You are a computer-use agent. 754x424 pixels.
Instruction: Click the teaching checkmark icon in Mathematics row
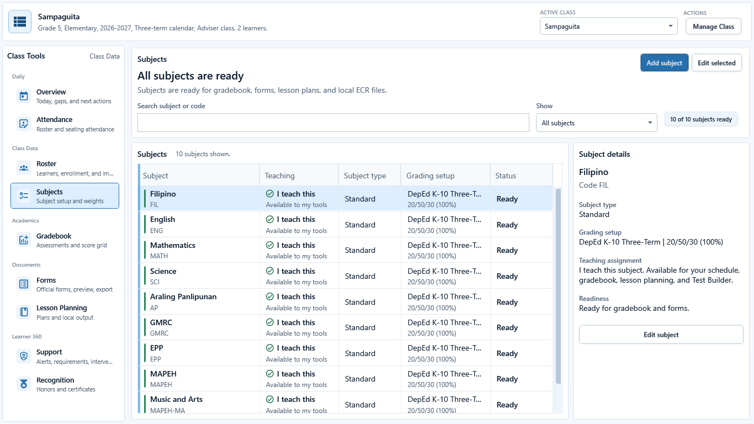click(270, 245)
